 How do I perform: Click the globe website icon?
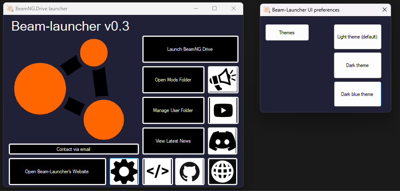point(222,172)
